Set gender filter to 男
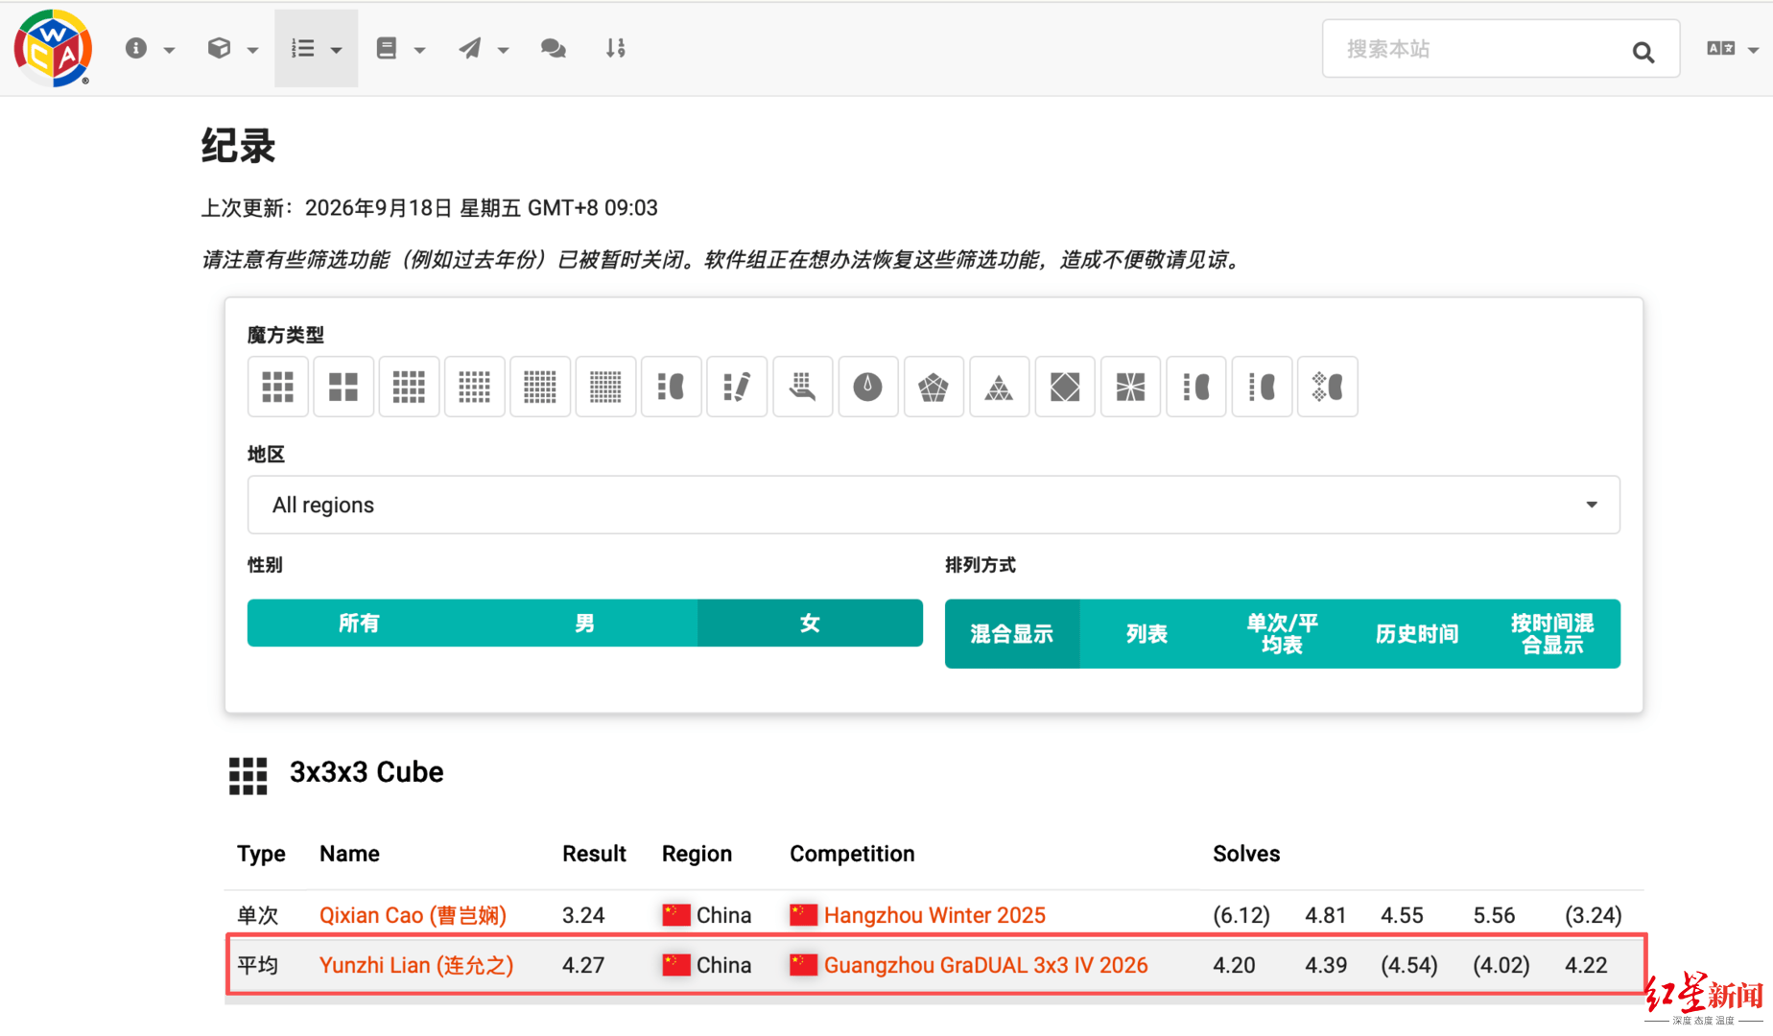This screenshot has width=1773, height=1036. [x=585, y=624]
